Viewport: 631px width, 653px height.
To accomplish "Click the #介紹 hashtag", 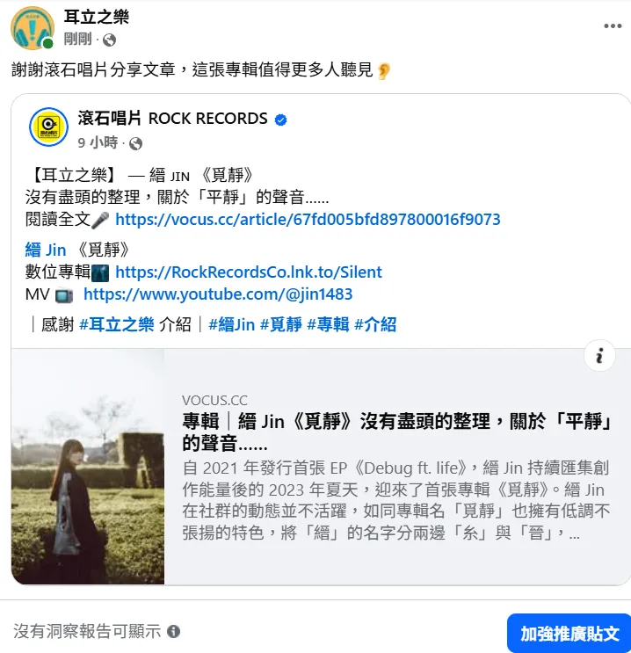I will pyautogui.click(x=375, y=324).
